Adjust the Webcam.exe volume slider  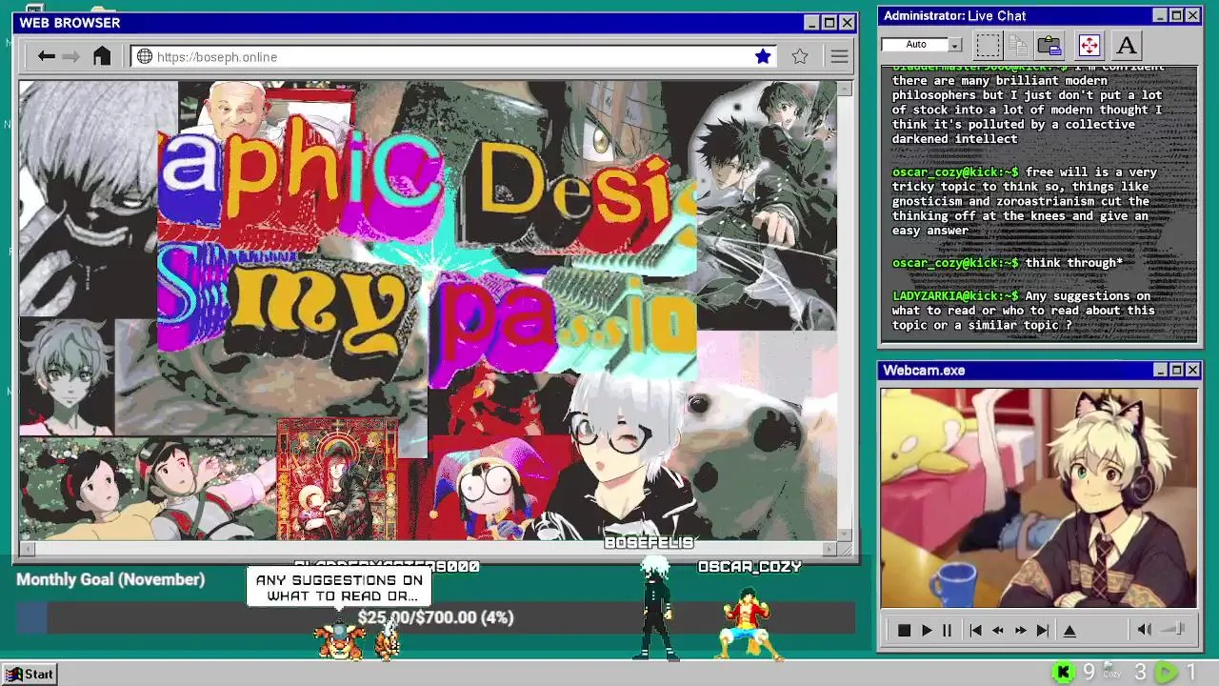point(1173,629)
